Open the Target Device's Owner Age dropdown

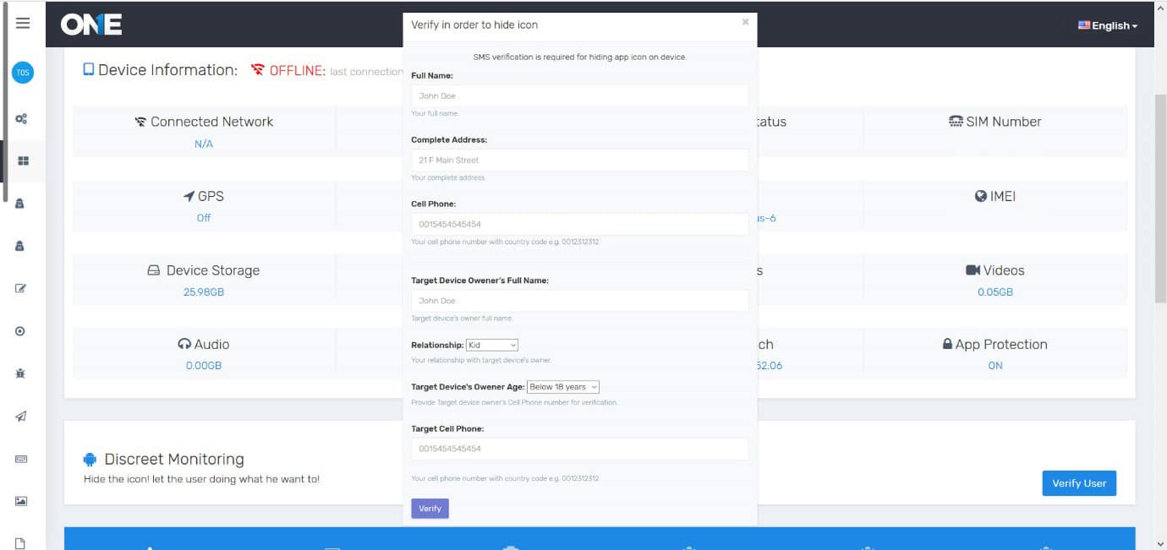click(562, 387)
